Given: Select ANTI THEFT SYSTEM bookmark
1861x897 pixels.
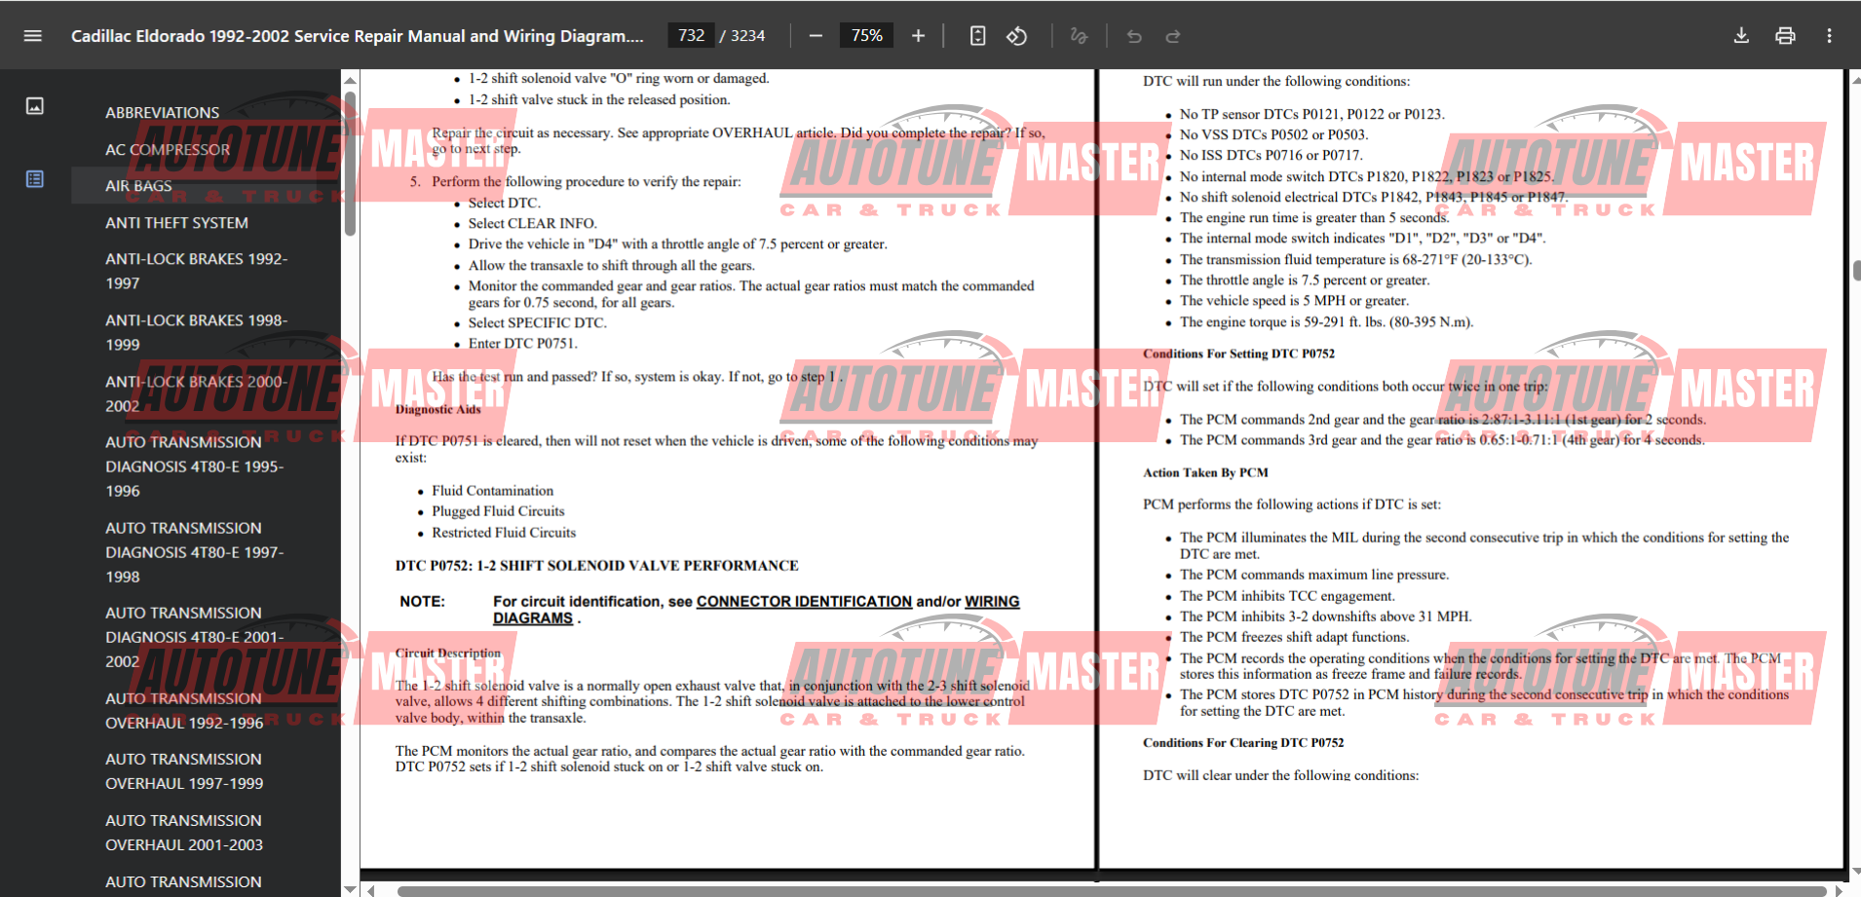Looking at the screenshot, I should click(176, 223).
